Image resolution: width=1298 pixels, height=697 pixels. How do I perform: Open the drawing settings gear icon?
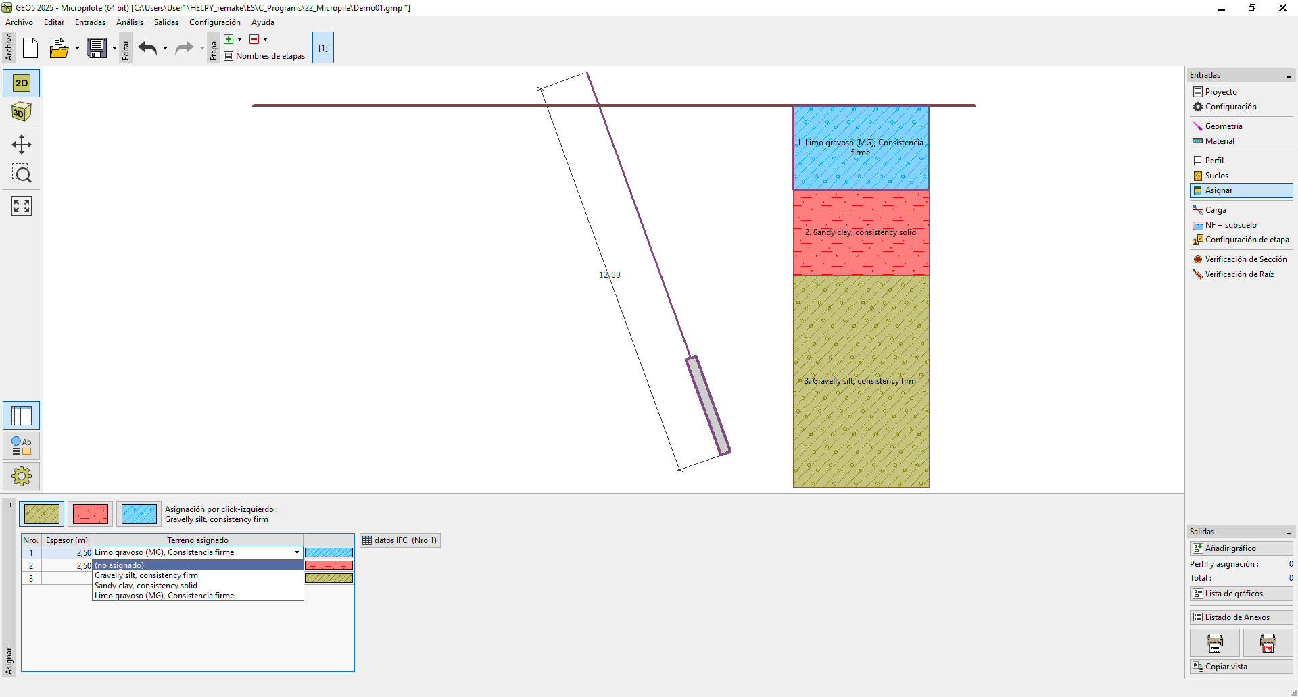(x=22, y=476)
